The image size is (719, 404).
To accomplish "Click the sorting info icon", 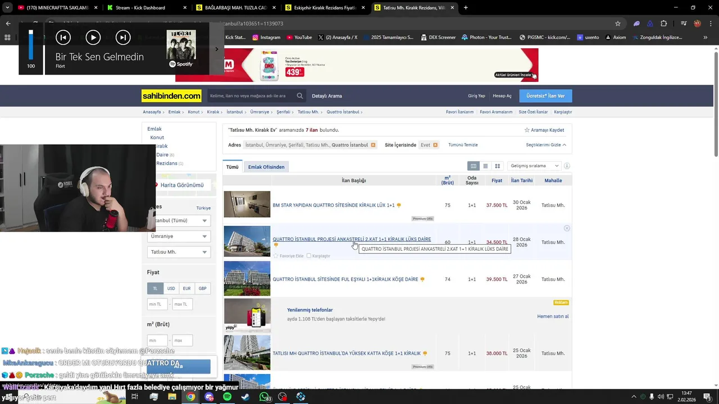I will tap(567, 166).
